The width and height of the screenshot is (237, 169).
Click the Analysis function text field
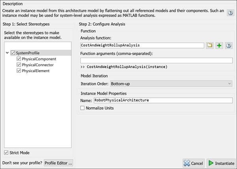pyautogui.click(x=142, y=45)
